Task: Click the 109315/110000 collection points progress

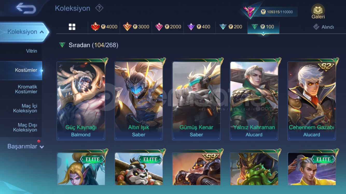Action: click(277, 12)
